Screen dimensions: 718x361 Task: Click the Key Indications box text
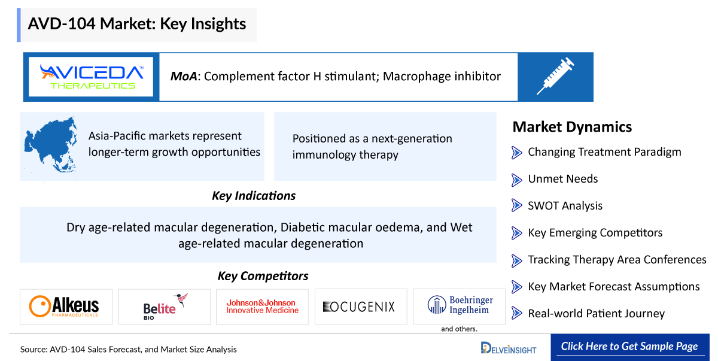point(269,235)
